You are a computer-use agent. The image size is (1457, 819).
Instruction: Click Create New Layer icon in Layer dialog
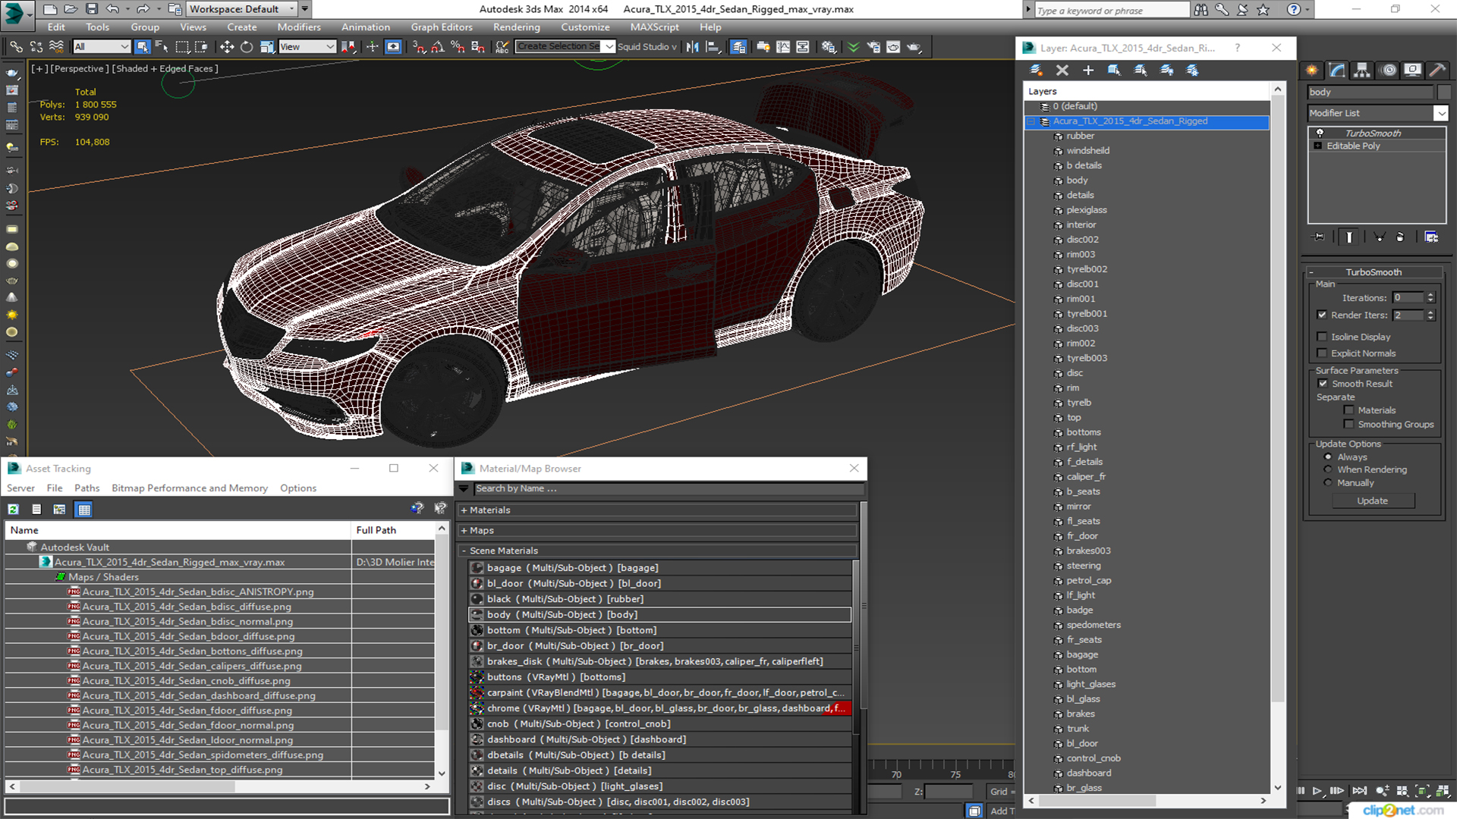point(1036,71)
